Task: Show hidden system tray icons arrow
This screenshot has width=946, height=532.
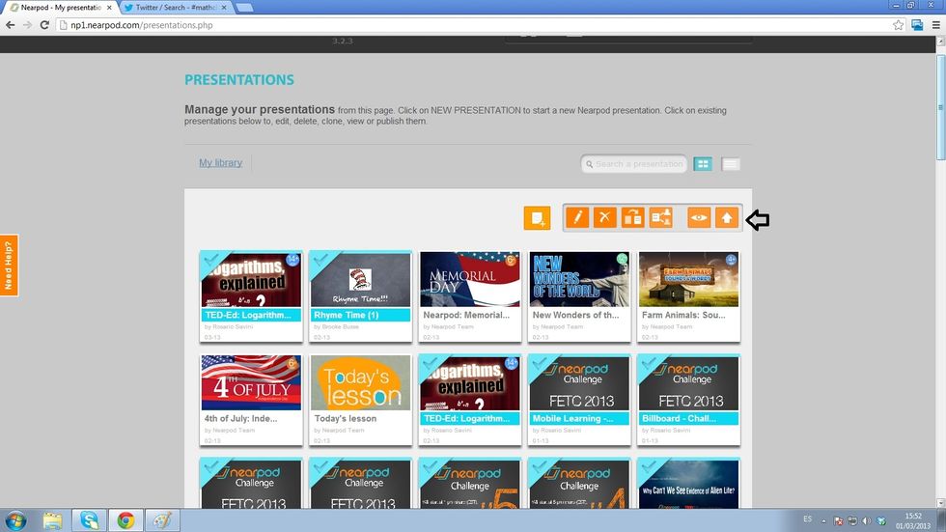Action: pyautogui.click(x=823, y=520)
